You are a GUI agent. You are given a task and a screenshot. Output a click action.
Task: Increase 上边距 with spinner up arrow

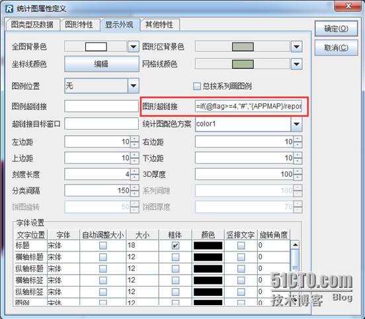(135, 155)
